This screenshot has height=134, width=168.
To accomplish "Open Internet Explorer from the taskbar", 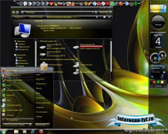I will [x=33, y=131].
